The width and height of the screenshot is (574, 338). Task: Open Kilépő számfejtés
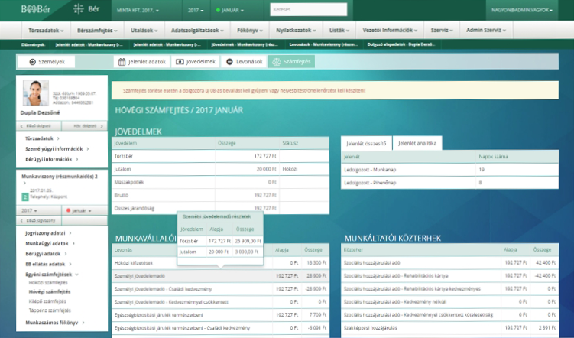[47, 301]
